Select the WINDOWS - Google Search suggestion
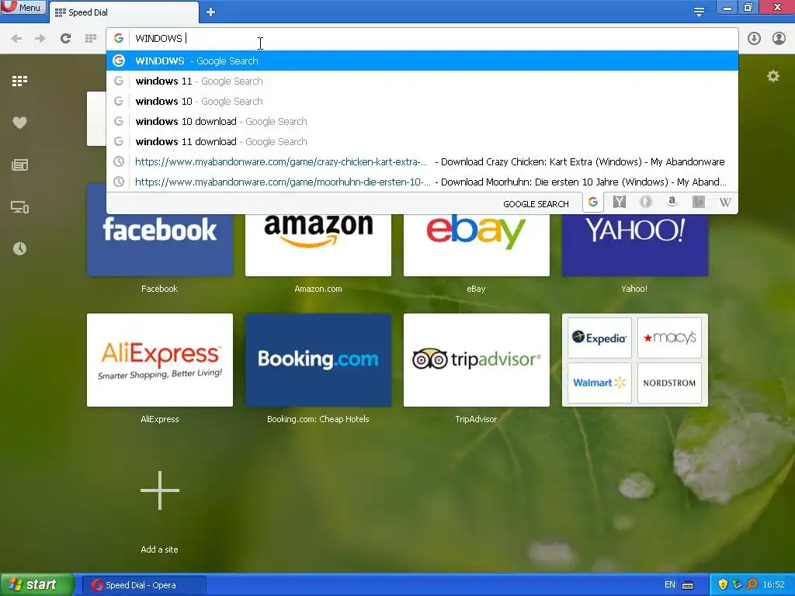Screen dimensions: 795x596 [x=422, y=61]
